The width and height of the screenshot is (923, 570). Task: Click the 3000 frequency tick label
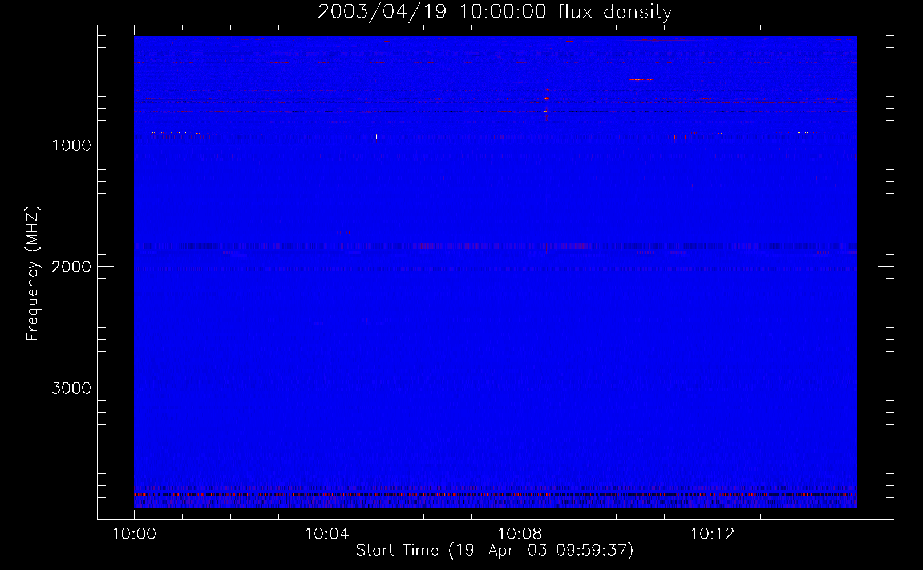71,388
